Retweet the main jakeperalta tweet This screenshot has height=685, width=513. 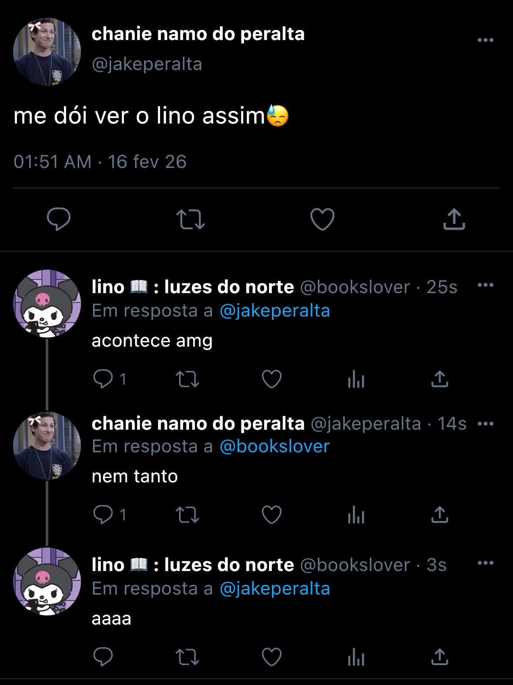point(190,219)
